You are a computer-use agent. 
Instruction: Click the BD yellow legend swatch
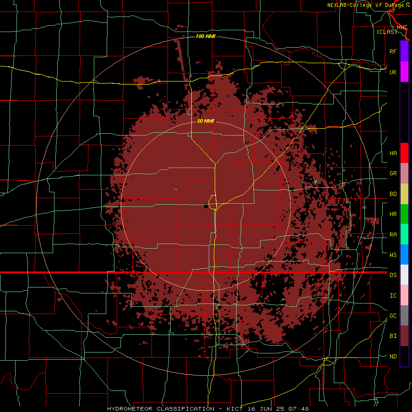click(404, 194)
